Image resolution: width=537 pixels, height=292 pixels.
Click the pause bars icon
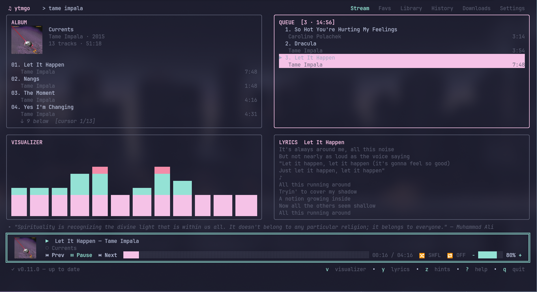[72, 255]
